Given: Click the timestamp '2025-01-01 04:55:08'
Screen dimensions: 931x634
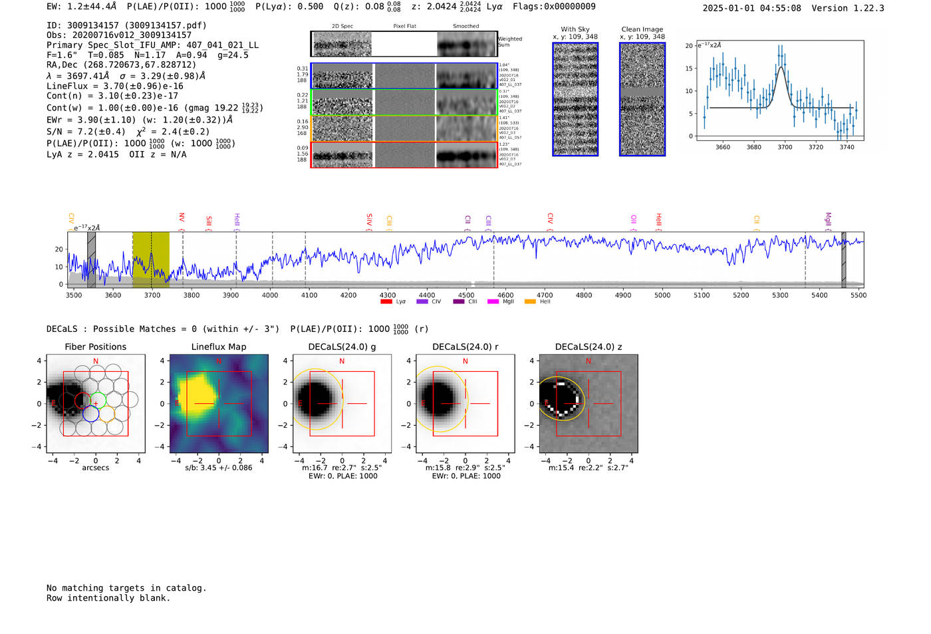Looking at the screenshot, I should [752, 8].
